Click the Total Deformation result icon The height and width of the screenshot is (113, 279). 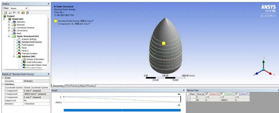point(24,62)
